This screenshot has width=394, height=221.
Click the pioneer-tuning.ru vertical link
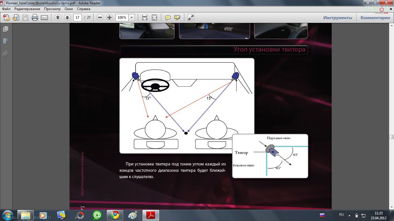click(82, 174)
